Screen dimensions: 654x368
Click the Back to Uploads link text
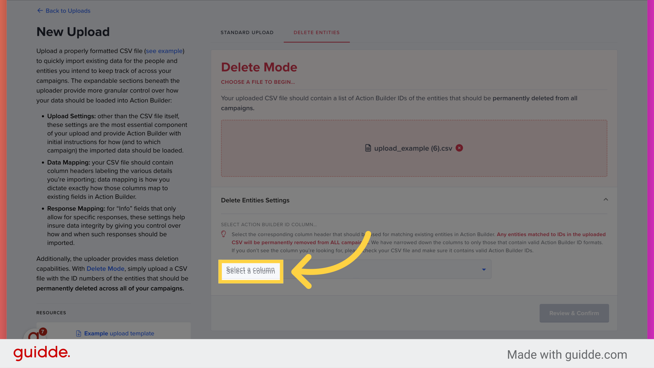tap(68, 11)
